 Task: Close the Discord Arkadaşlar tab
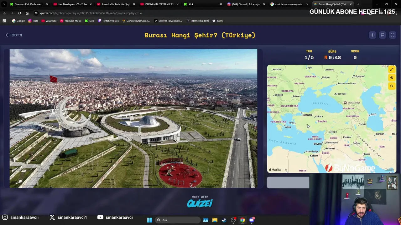264,4
